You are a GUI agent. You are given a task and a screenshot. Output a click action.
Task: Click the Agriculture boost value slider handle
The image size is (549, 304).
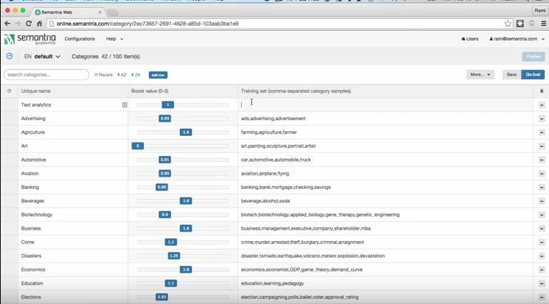click(185, 132)
